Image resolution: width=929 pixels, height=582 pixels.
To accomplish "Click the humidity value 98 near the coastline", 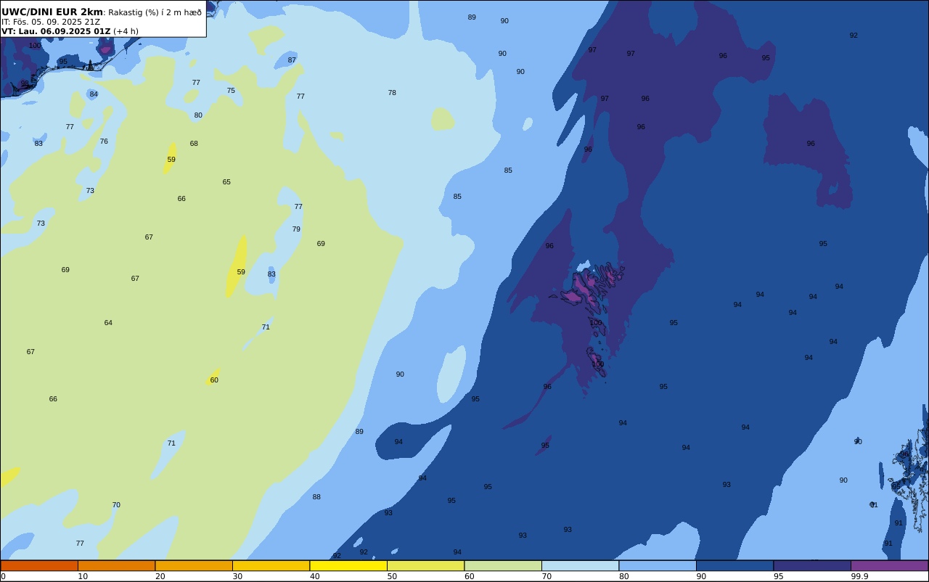I will click(x=25, y=83).
